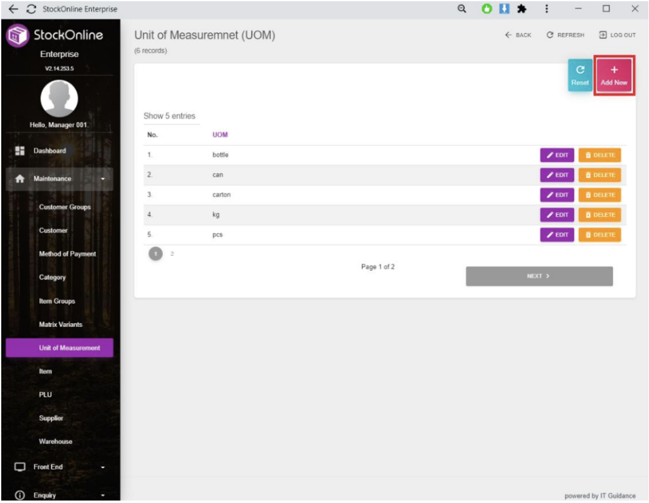Click the Log Out link
The width and height of the screenshot is (649, 503).
coord(617,35)
